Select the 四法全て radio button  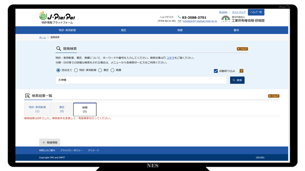(x=58, y=70)
